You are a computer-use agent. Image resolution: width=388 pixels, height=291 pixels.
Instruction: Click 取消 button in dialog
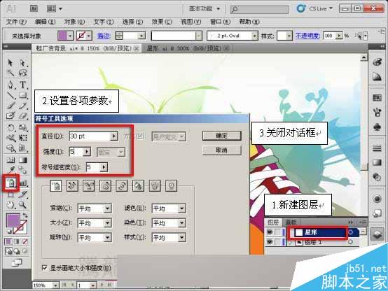(x=222, y=150)
